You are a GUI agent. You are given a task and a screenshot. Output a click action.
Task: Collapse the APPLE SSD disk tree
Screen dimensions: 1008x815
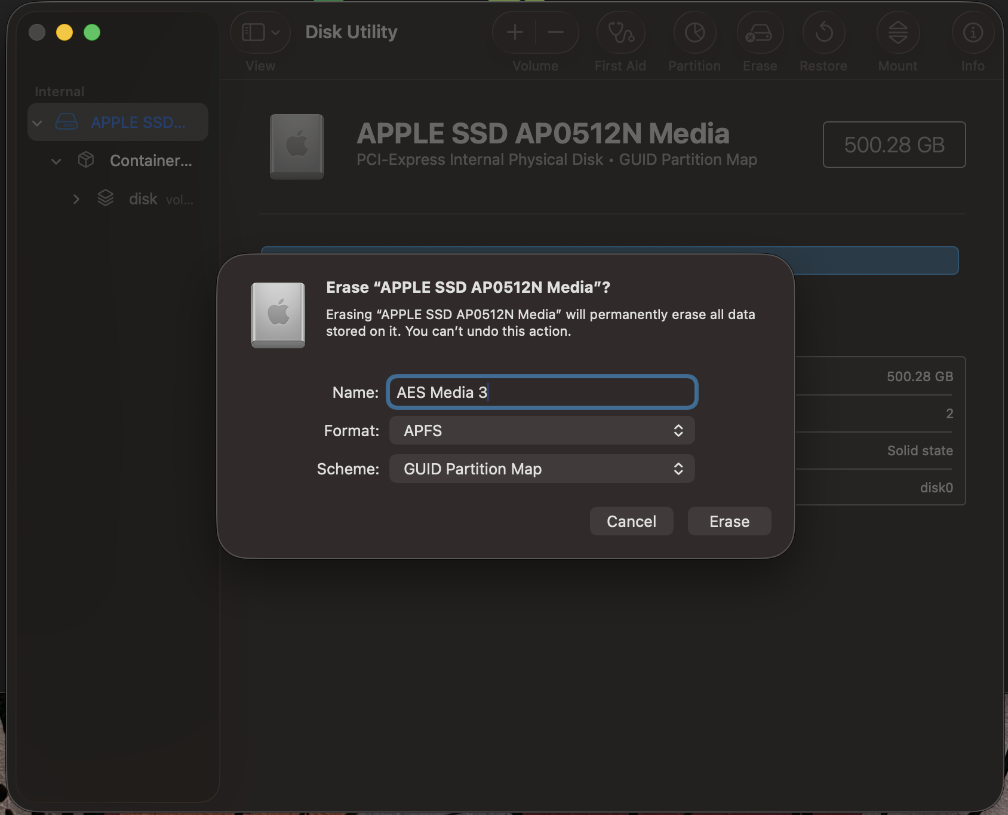pyautogui.click(x=38, y=123)
